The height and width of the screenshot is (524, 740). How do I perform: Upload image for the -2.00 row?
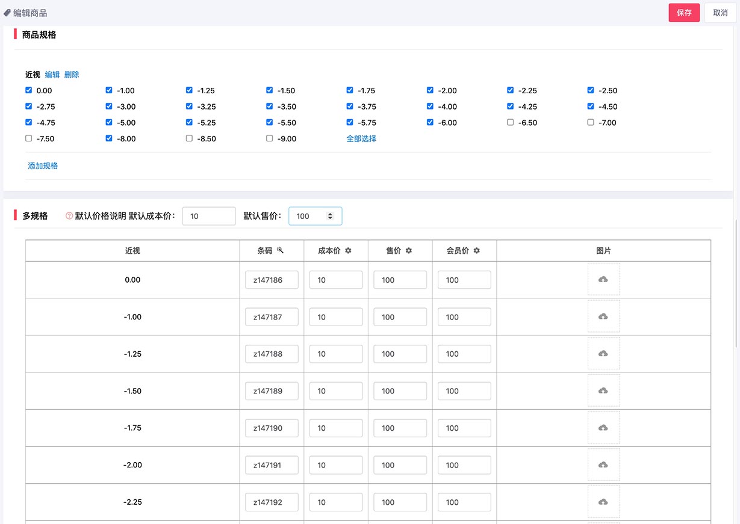(603, 465)
